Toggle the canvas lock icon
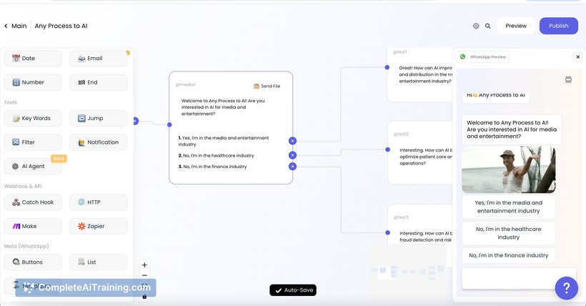Screen dimensions: 586x306 [144, 297]
